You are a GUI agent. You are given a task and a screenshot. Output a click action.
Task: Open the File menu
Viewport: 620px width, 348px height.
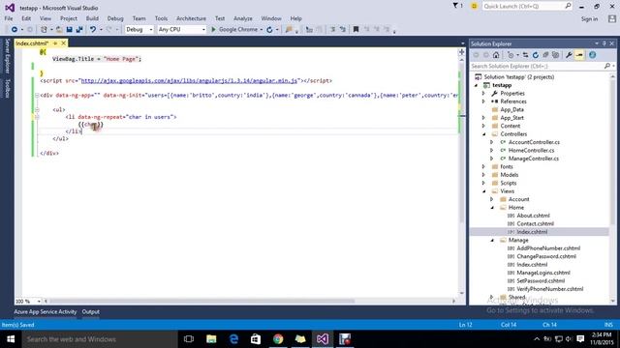[9, 18]
